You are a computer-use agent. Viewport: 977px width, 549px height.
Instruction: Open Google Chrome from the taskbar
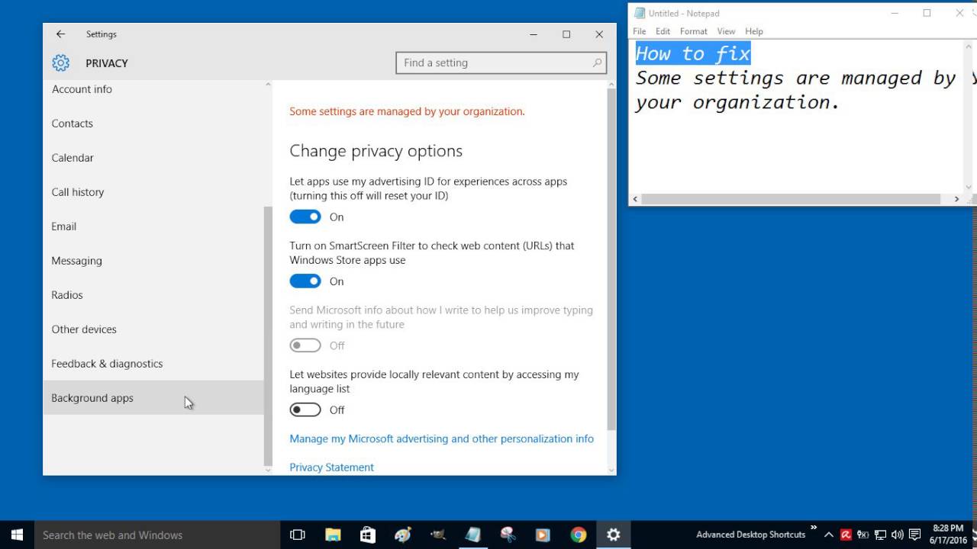click(x=578, y=535)
